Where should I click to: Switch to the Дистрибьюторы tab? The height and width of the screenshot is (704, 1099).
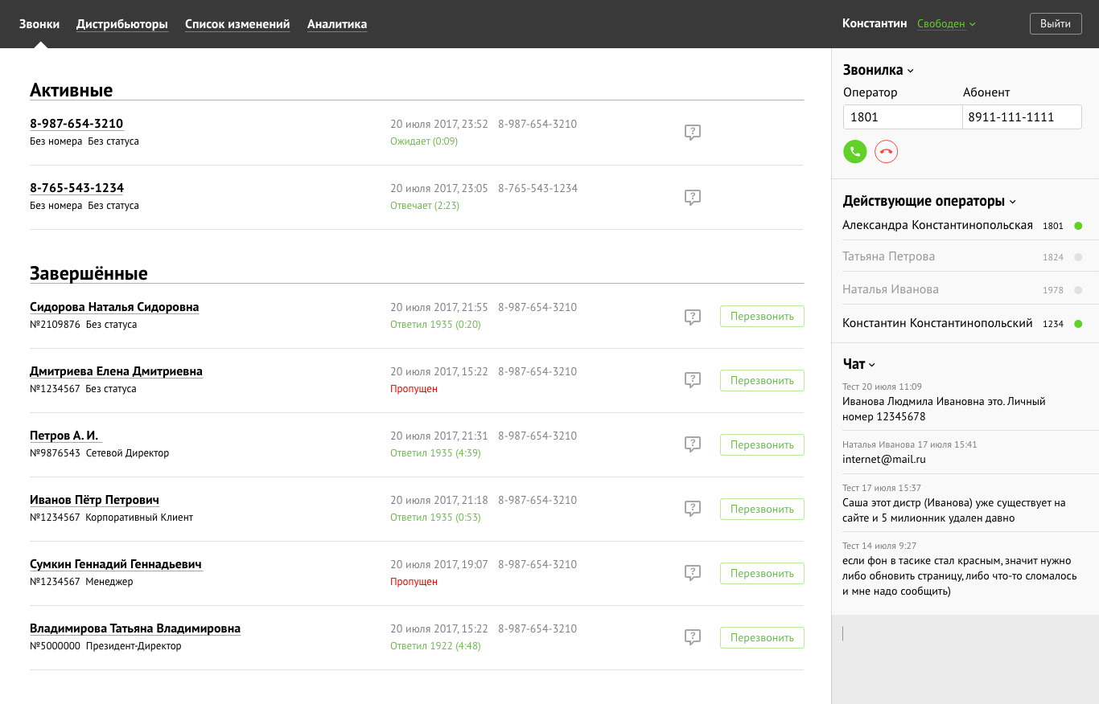[x=122, y=24]
